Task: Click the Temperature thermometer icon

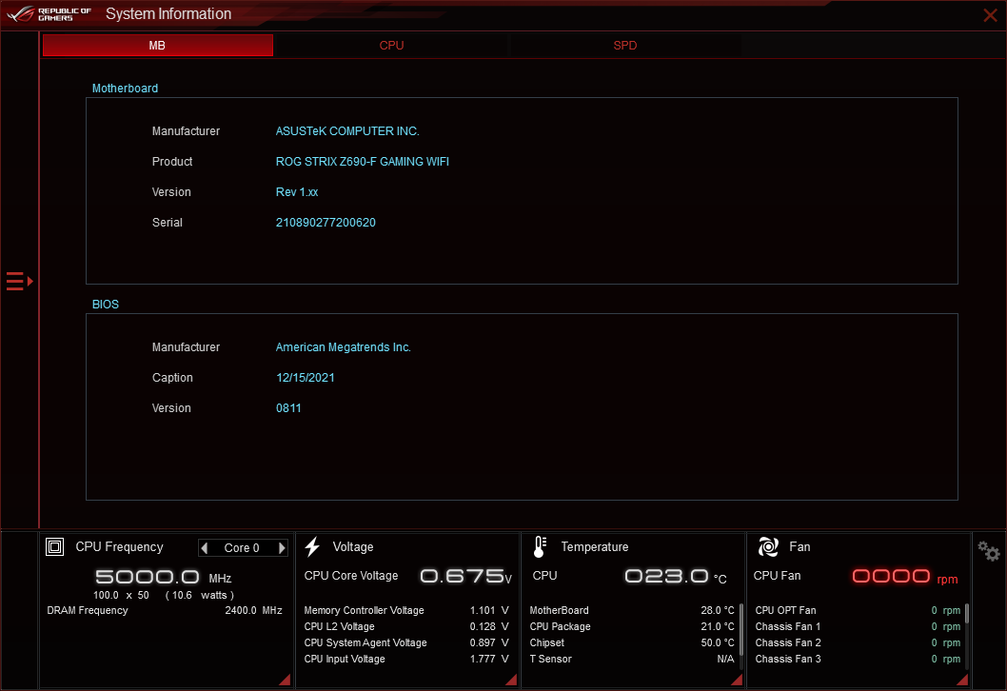Action: coord(540,546)
